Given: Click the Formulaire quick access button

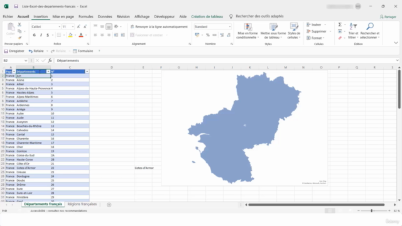Looking at the screenshot, I should click(x=83, y=51).
